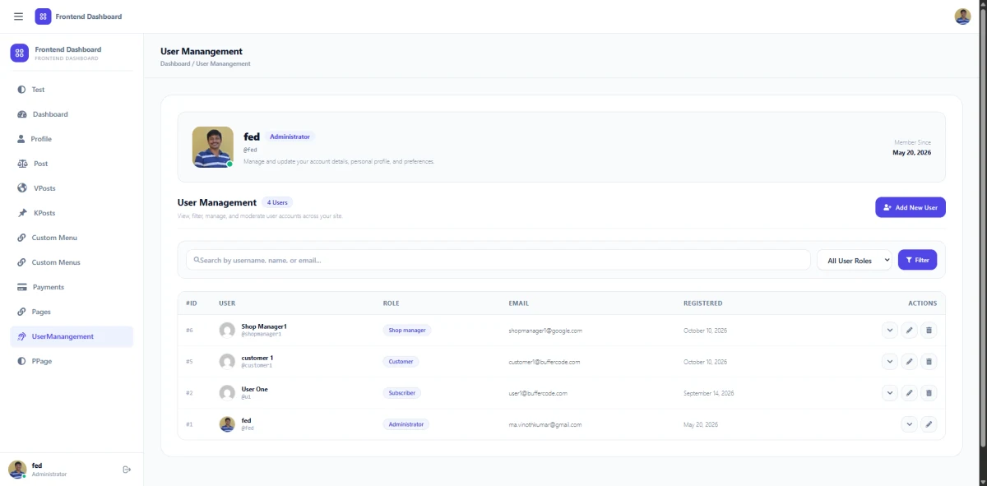The image size is (987, 486).
Task: Open the Test menu item
Action: point(72,90)
